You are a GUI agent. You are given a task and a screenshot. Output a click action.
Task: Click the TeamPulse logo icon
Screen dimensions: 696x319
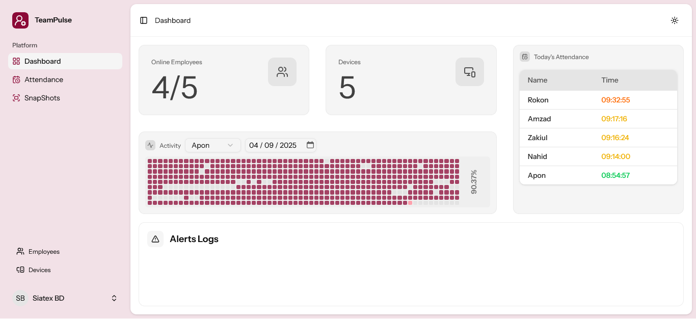coord(20,20)
